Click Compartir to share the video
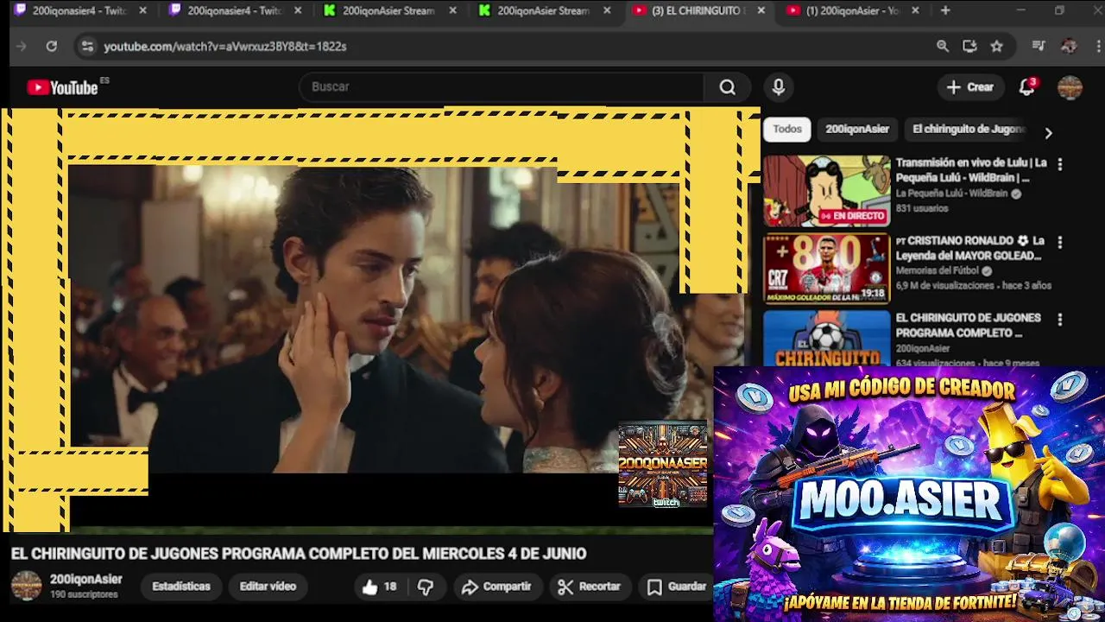This screenshot has width=1105, height=622. [496, 587]
